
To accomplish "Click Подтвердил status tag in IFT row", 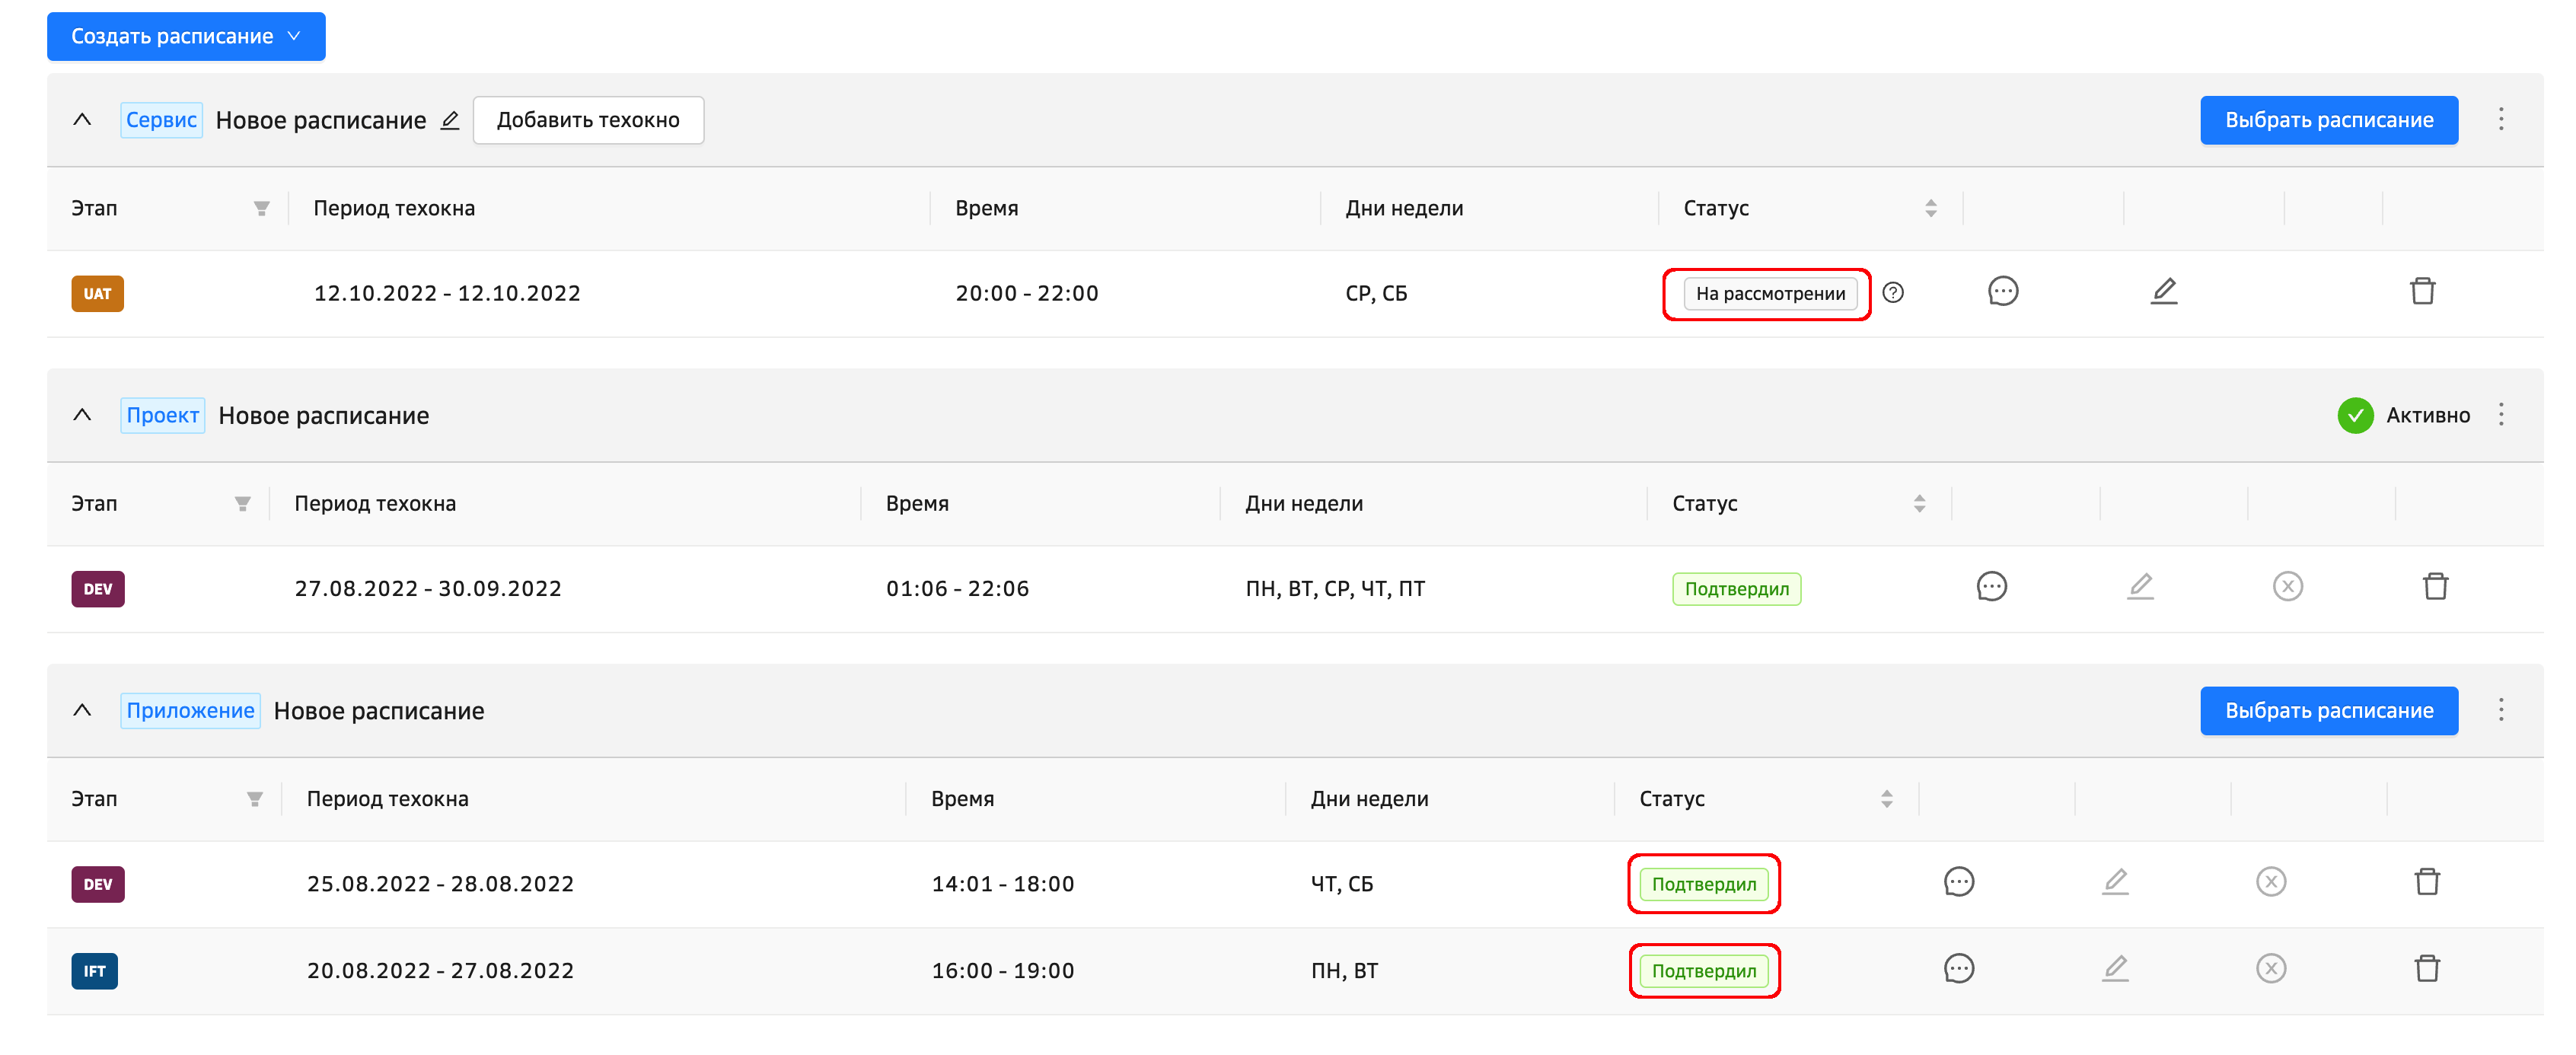I will [1703, 971].
